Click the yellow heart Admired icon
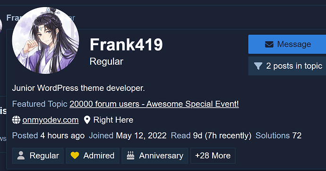This screenshot has height=171, width=326. (x=75, y=155)
